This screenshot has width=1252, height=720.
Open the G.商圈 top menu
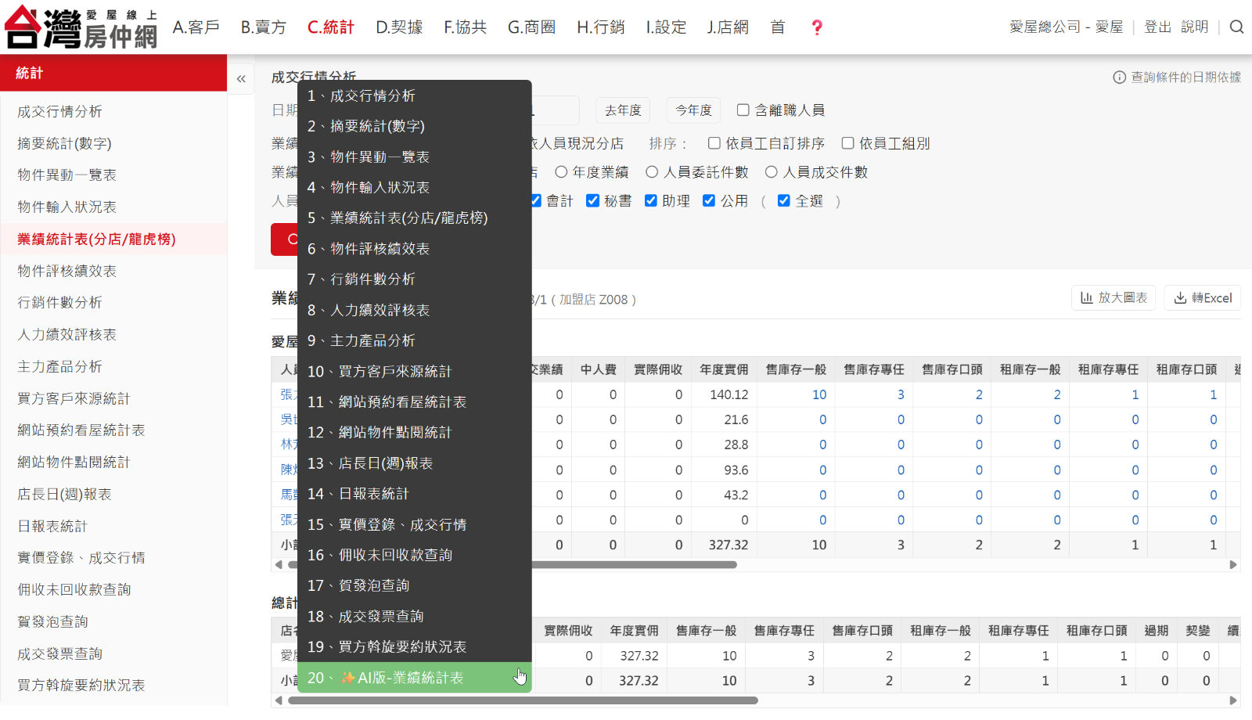tap(531, 27)
